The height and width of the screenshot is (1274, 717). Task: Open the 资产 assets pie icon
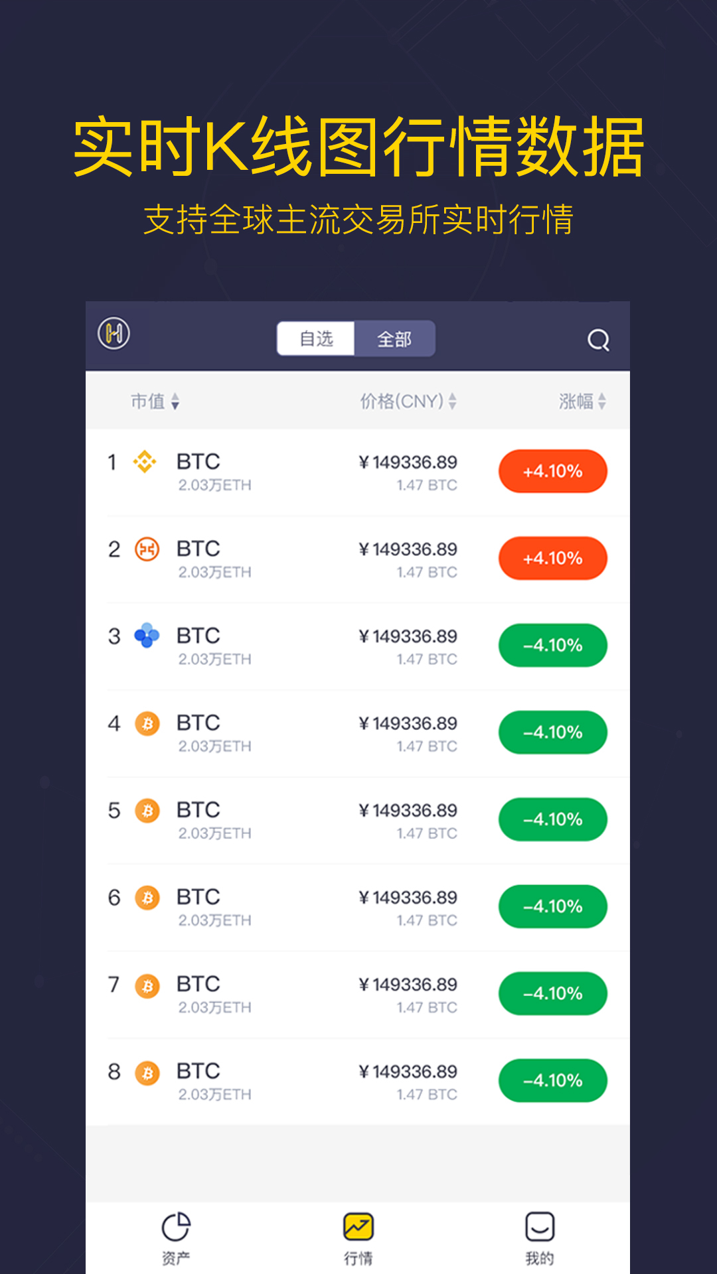pos(176,1228)
